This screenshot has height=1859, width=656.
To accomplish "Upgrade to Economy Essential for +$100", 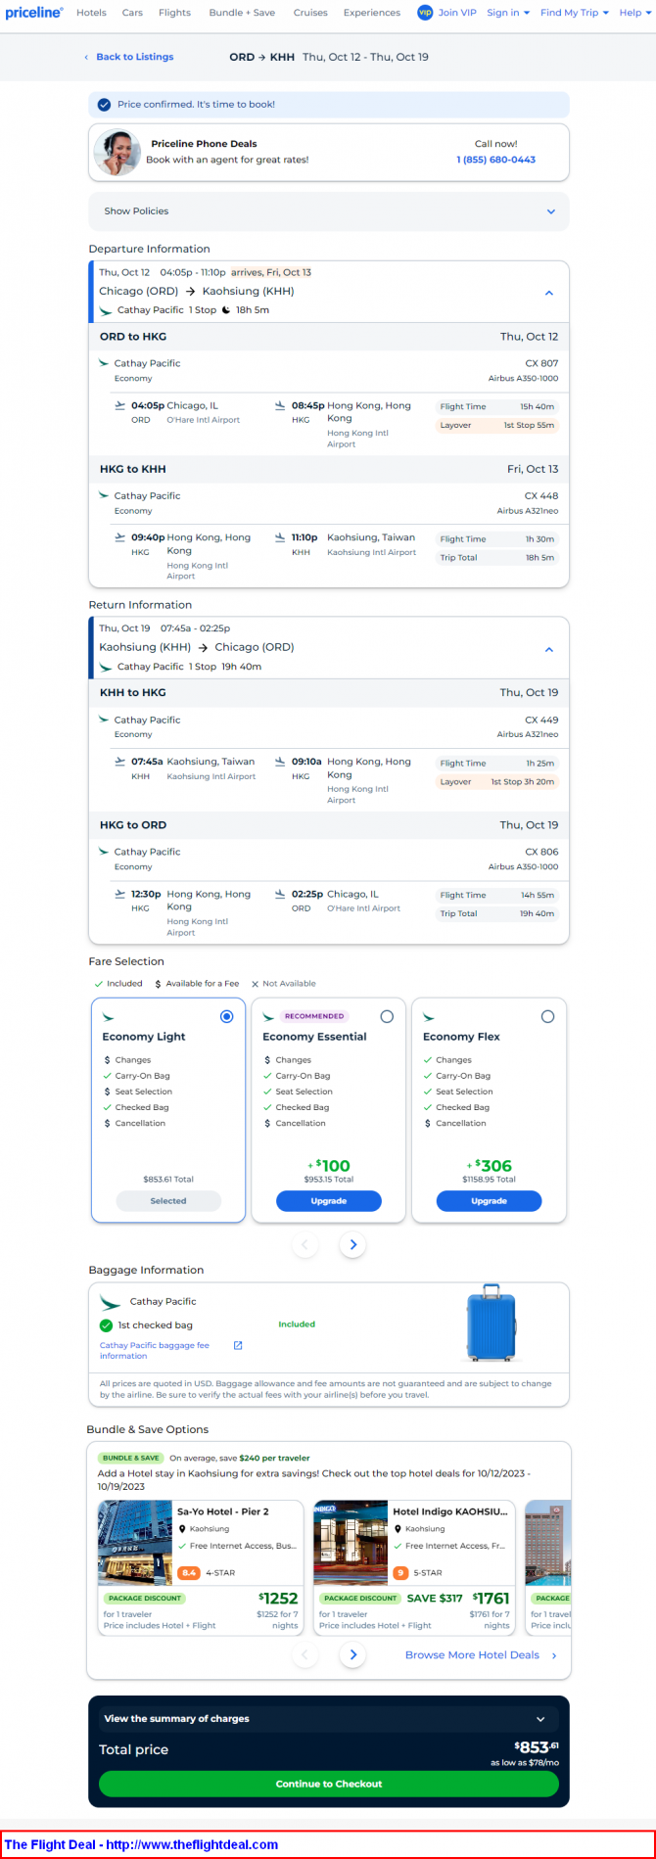I will pos(328,1201).
